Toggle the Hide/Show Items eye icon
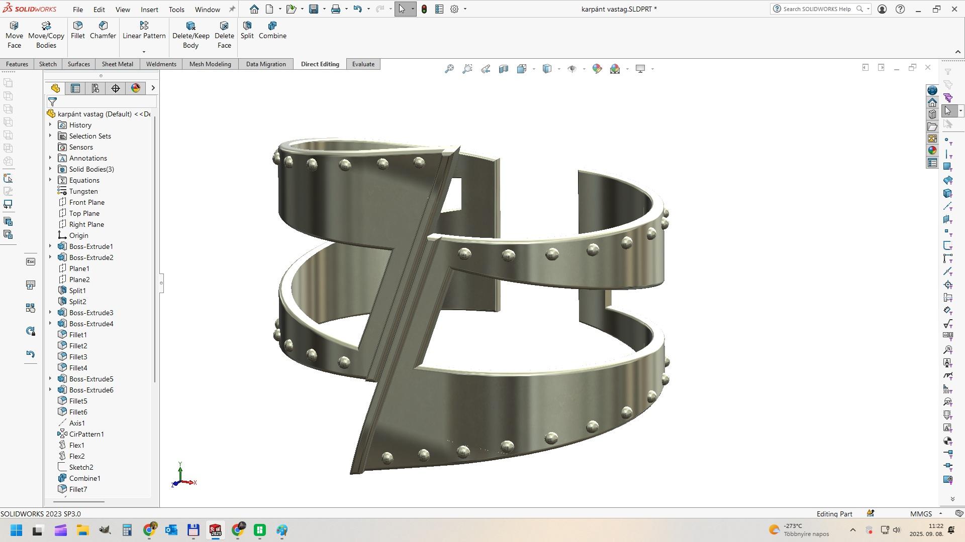This screenshot has height=542, width=965. [571, 69]
